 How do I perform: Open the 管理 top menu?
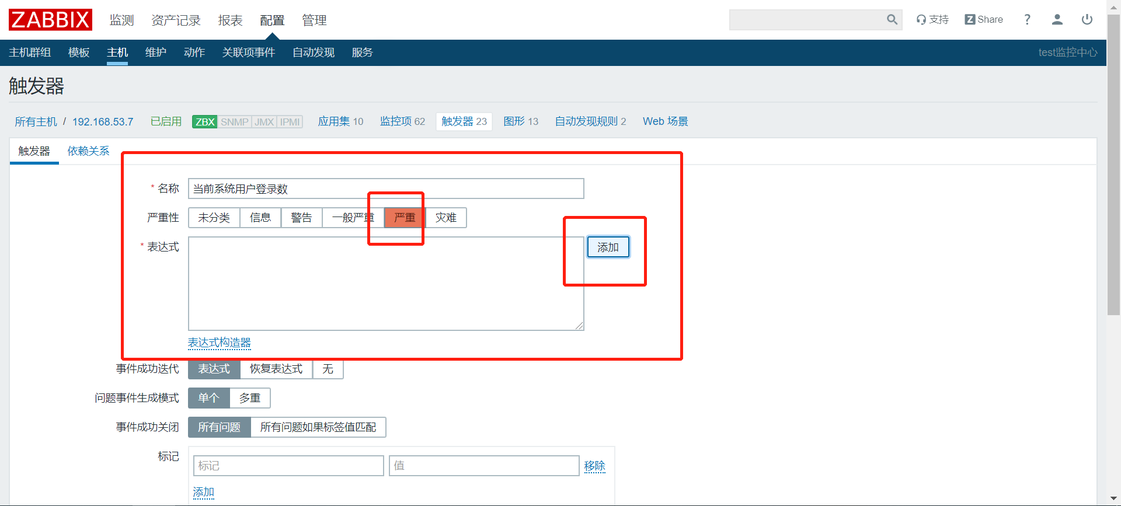[x=314, y=20]
